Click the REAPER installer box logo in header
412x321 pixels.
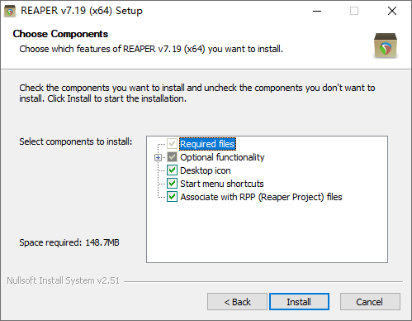tap(386, 46)
